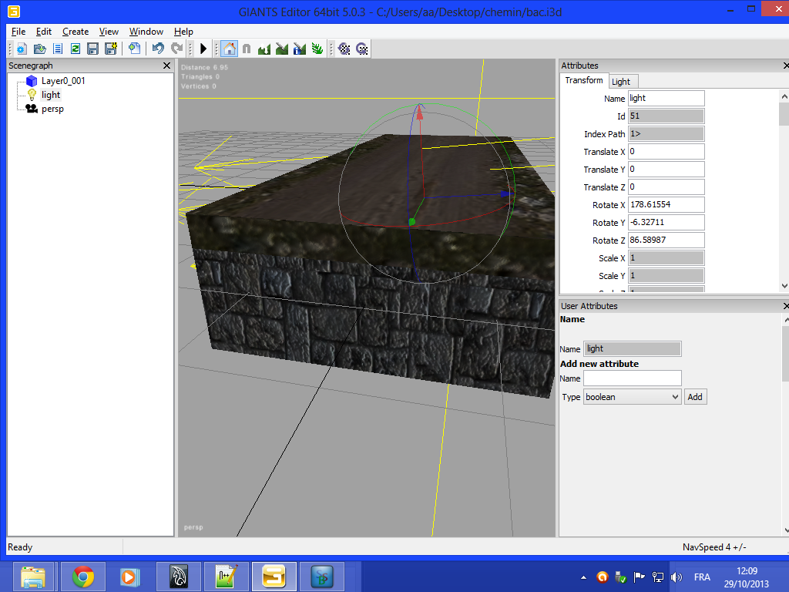Open the Window menu

(146, 31)
